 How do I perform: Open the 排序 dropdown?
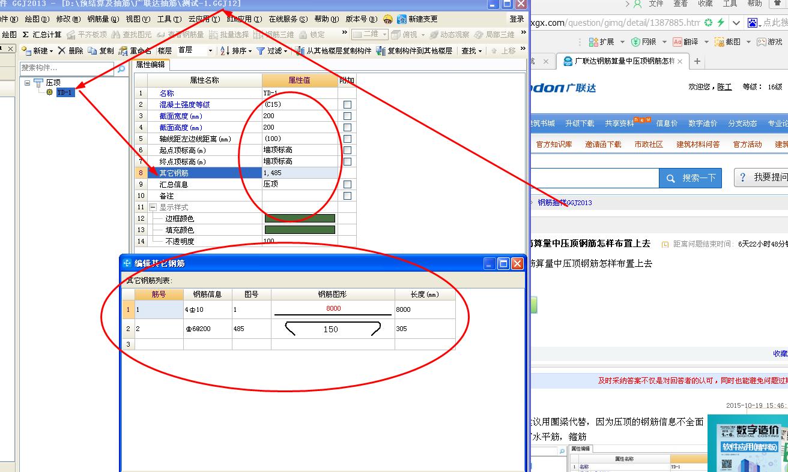click(250, 51)
